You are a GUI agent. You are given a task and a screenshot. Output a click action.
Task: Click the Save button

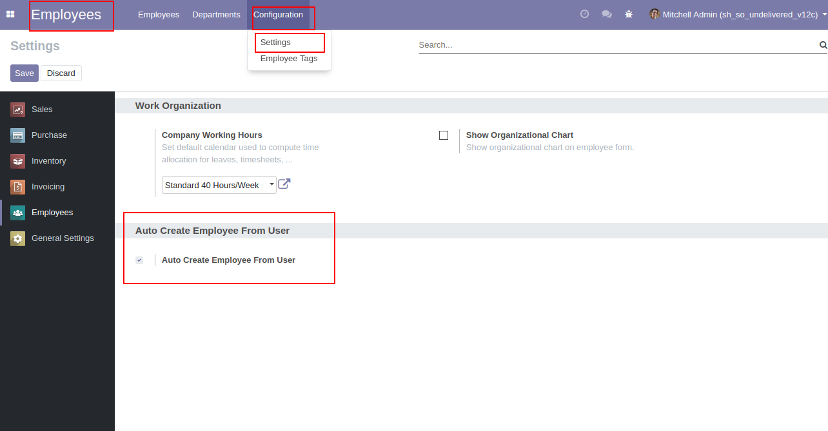pos(25,73)
